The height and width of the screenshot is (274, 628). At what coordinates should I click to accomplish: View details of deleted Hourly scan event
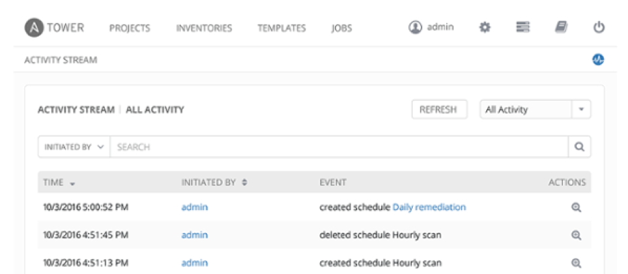576,235
